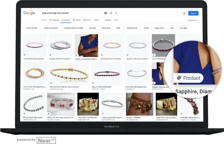Filter by citrine chip
Image resolution: width=224 pixels, height=144 pixels.
[146, 28]
